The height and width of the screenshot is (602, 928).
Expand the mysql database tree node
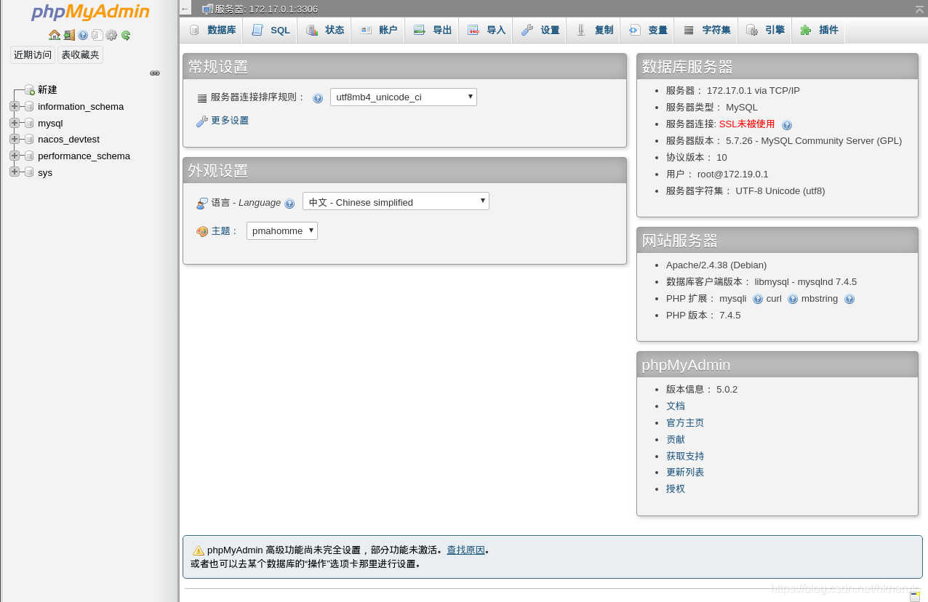click(x=14, y=123)
